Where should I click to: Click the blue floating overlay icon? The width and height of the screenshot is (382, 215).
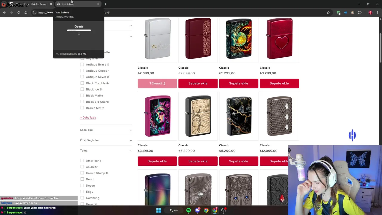click(352, 135)
